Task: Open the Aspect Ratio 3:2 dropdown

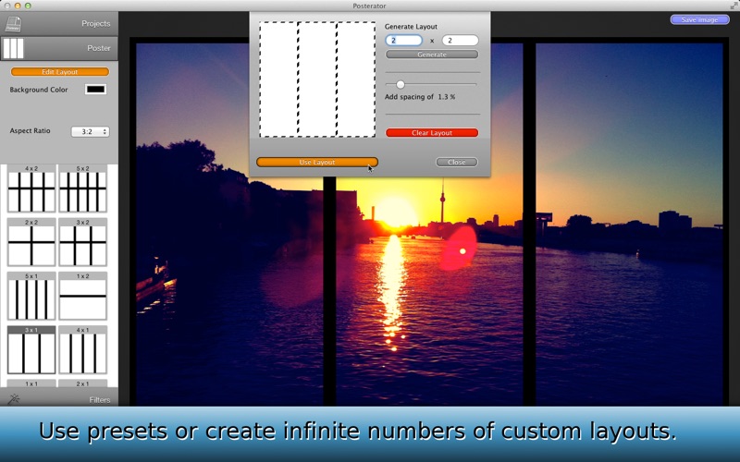Action: click(x=90, y=131)
